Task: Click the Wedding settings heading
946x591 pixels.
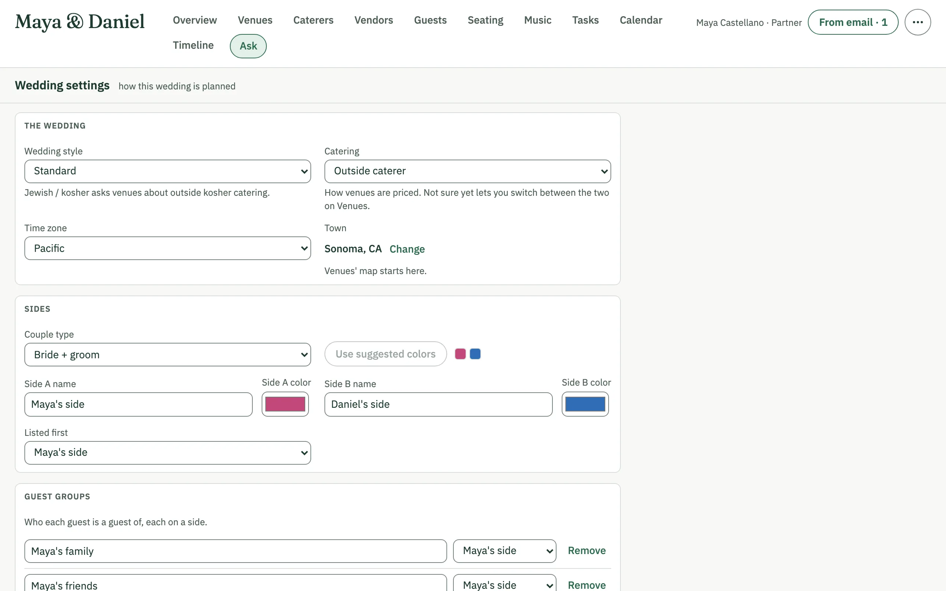Action: (62, 85)
